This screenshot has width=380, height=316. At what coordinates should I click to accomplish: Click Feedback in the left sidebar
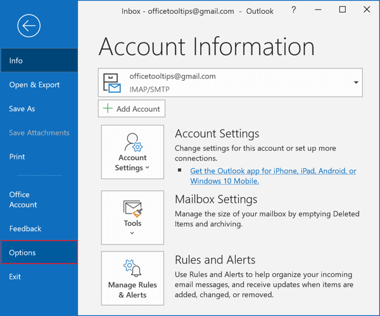pyautogui.click(x=25, y=229)
